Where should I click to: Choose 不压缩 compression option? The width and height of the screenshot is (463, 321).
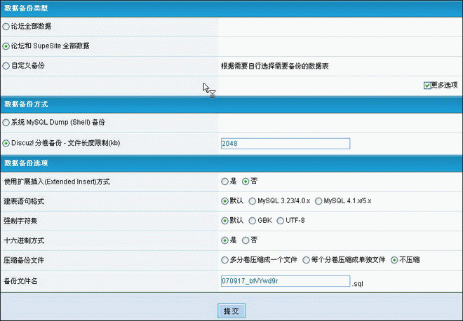394,260
